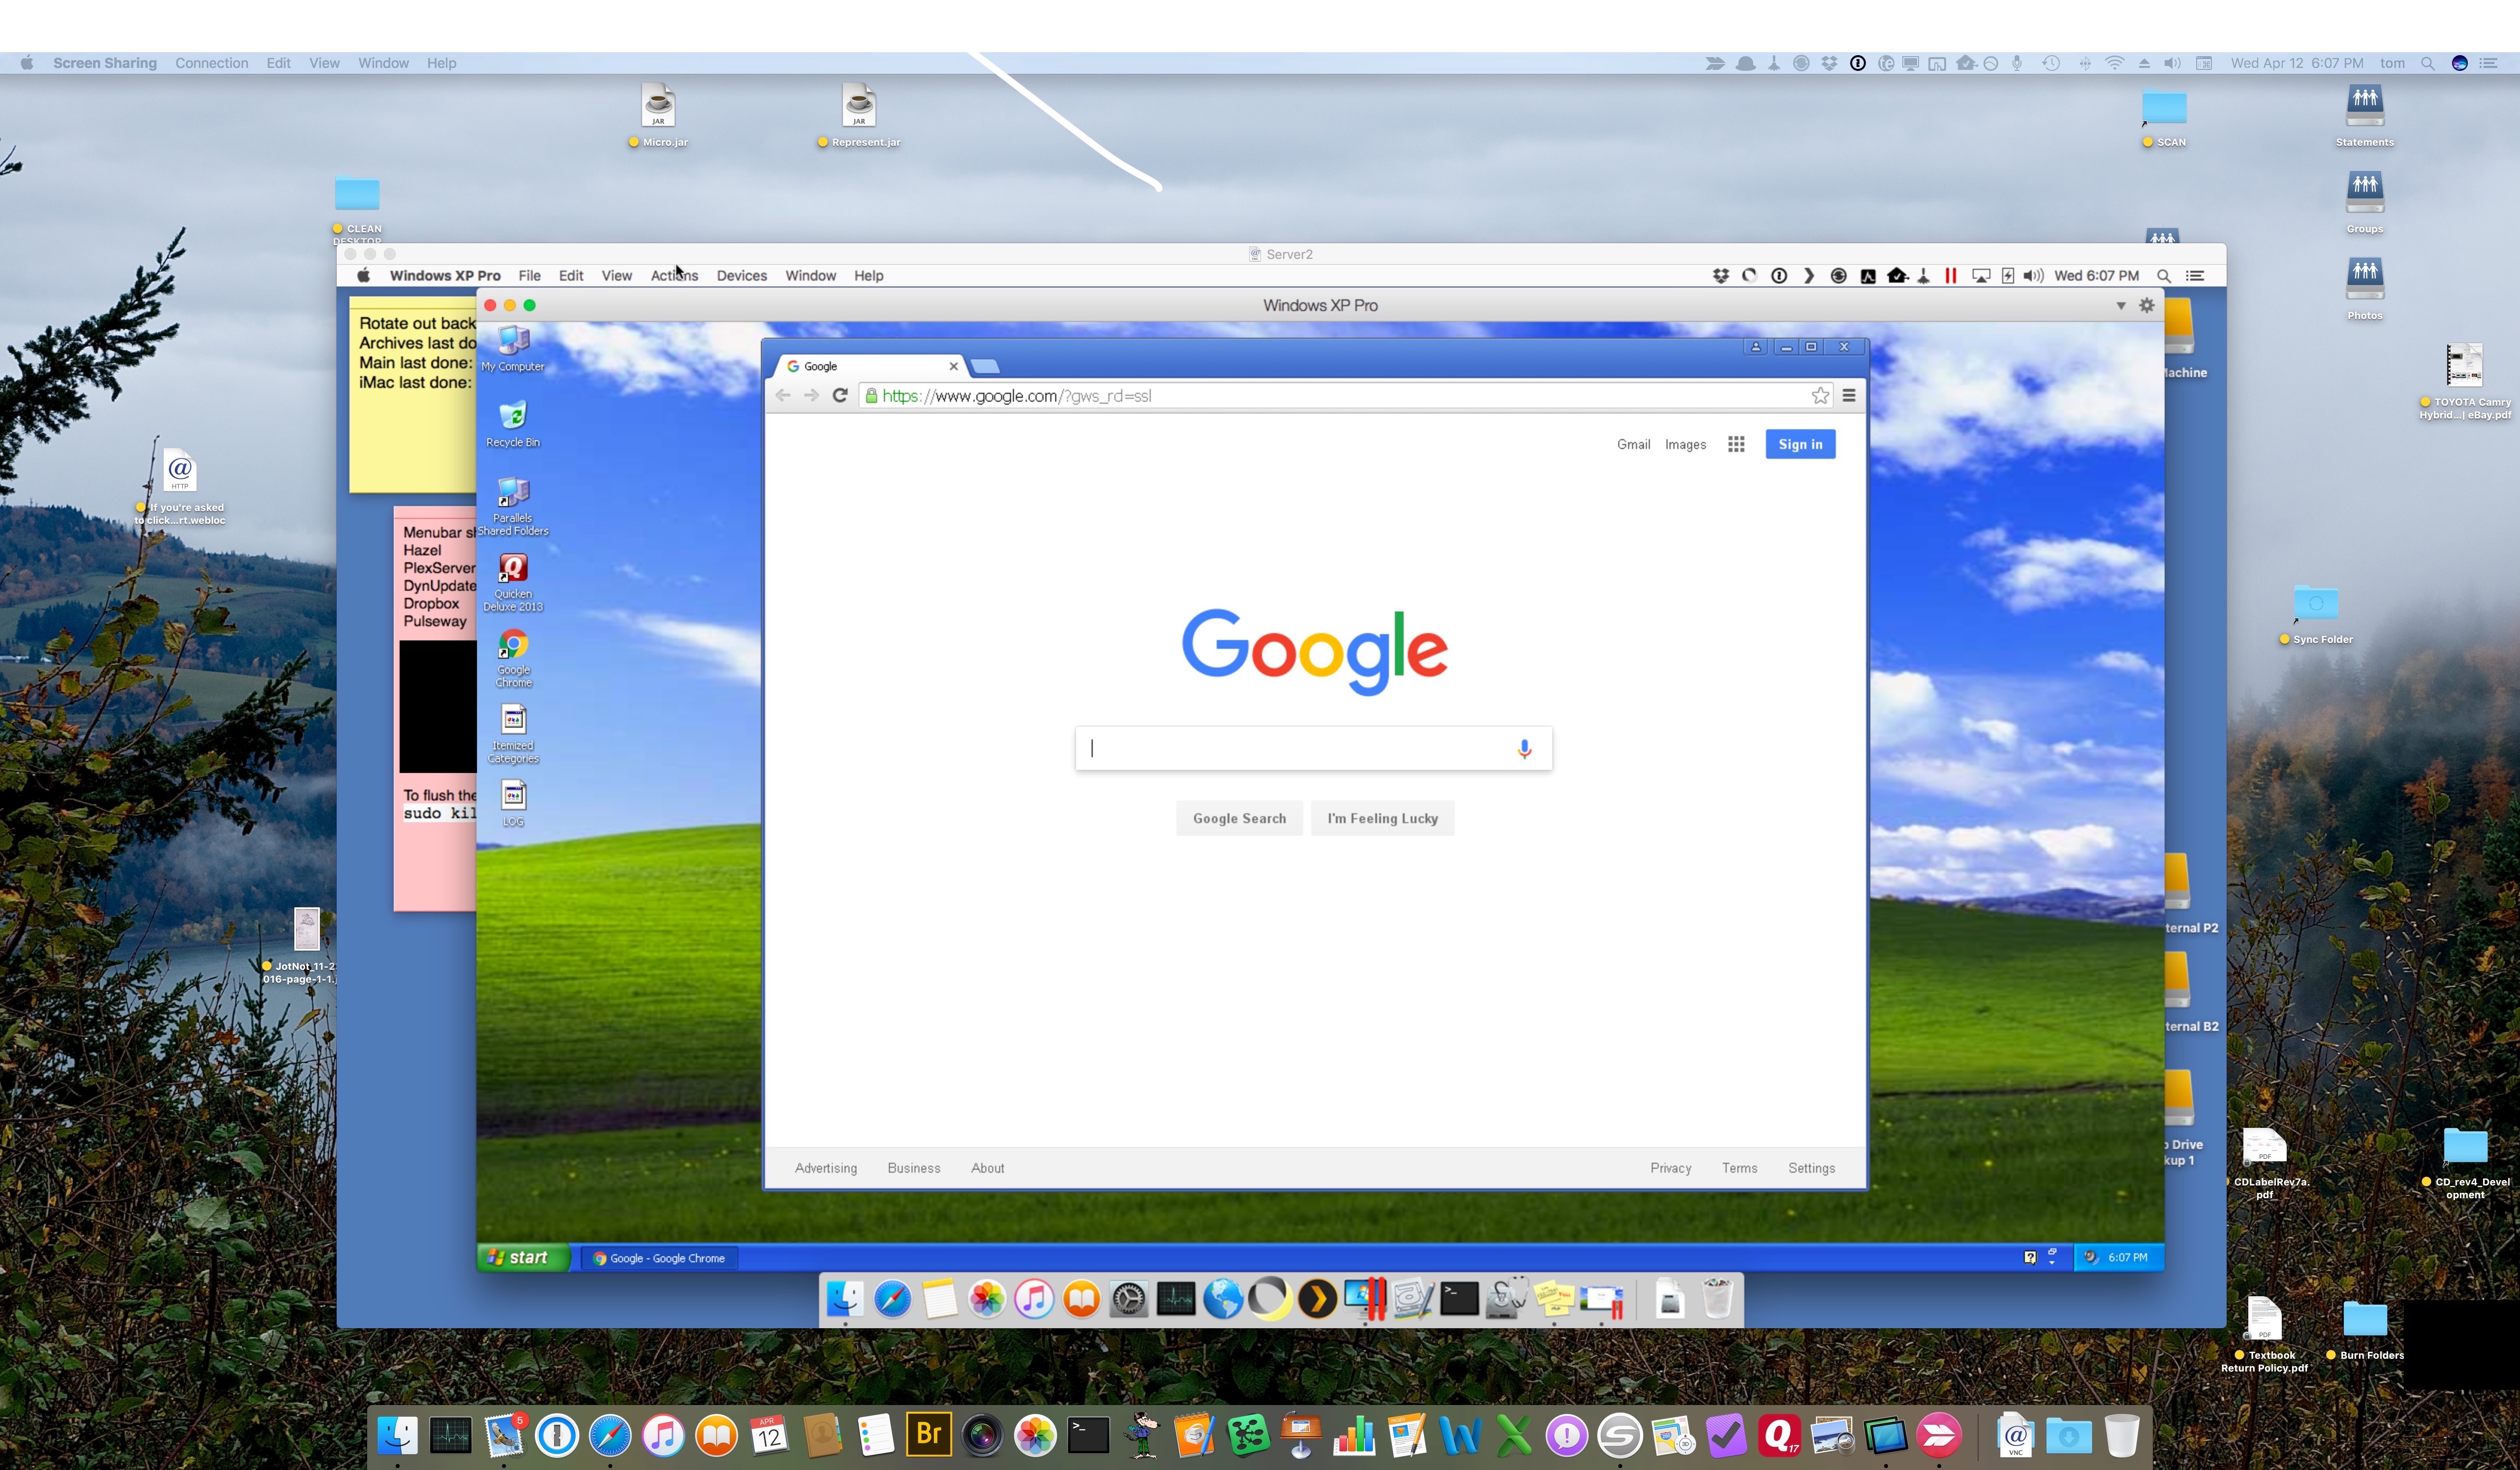The width and height of the screenshot is (2520, 1470).
Task: Click the Windows XP start button
Action: click(x=522, y=1257)
